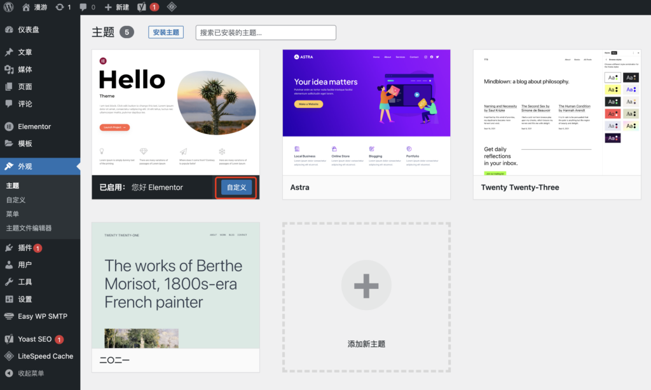651x390 pixels.
Task: Open 主题 submenu item
Action: [x=13, y=185]
